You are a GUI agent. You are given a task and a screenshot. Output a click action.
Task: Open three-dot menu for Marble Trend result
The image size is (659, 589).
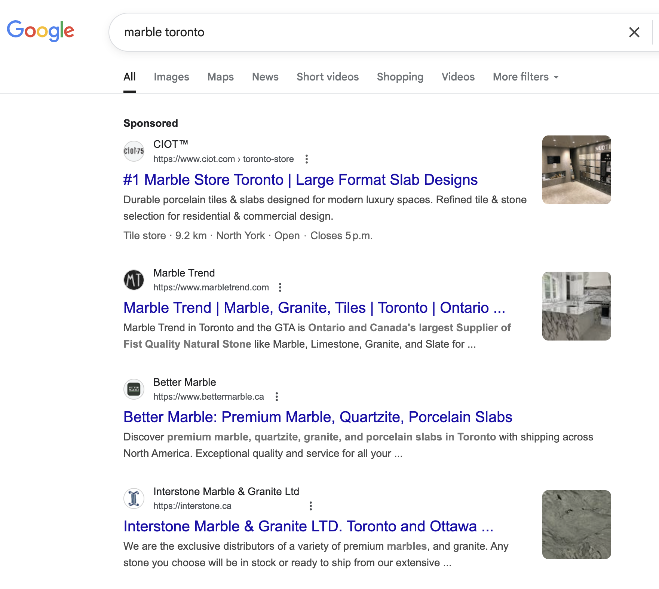(280, 287)
